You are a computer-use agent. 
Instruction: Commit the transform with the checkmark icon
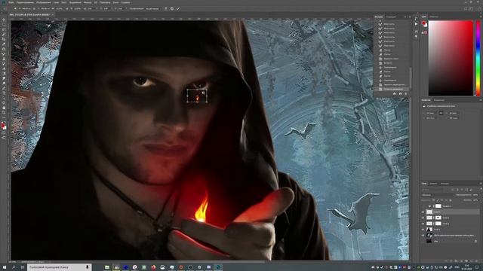pos(178,8)
